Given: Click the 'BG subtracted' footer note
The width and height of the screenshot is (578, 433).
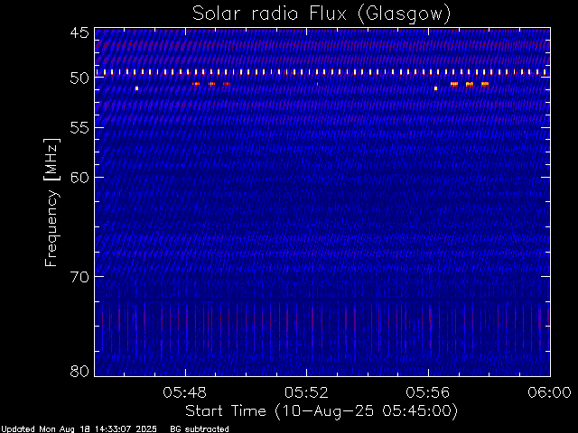Looking at the screenshot, I should (x=200, y=429).
